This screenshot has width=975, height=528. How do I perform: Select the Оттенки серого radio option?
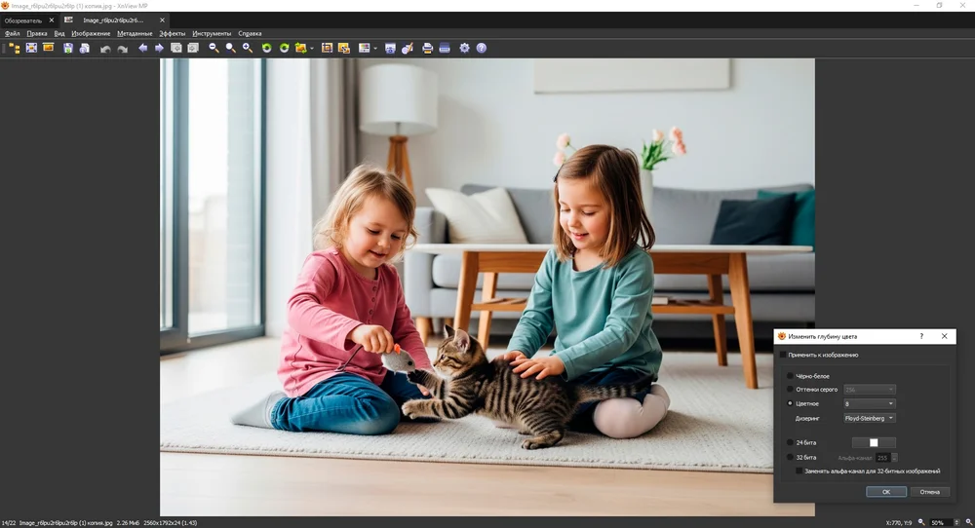click(x=791, y=390)
